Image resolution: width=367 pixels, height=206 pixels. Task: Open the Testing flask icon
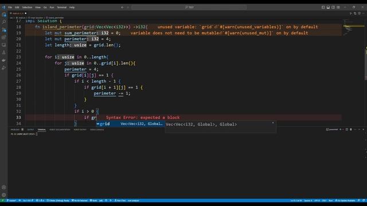[x=4, y=53]
